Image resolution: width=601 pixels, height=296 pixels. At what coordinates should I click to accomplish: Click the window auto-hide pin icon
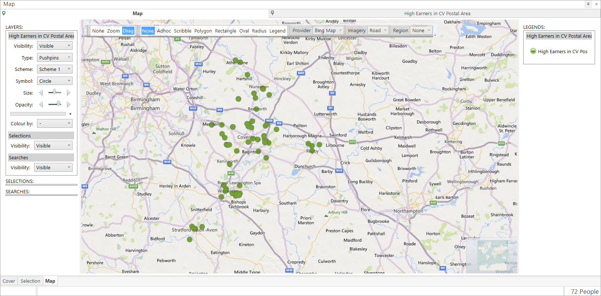pos(588,4)
